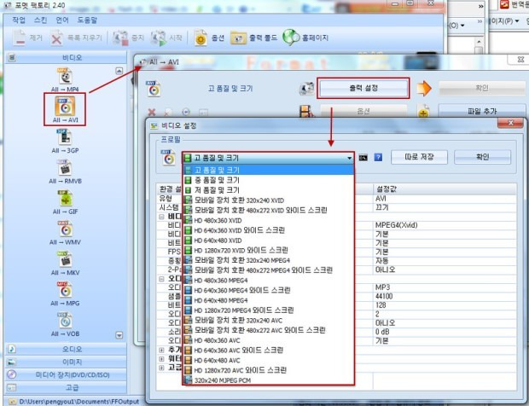Click the FFOutput path in status bar
529x406 pixels.
79,402
